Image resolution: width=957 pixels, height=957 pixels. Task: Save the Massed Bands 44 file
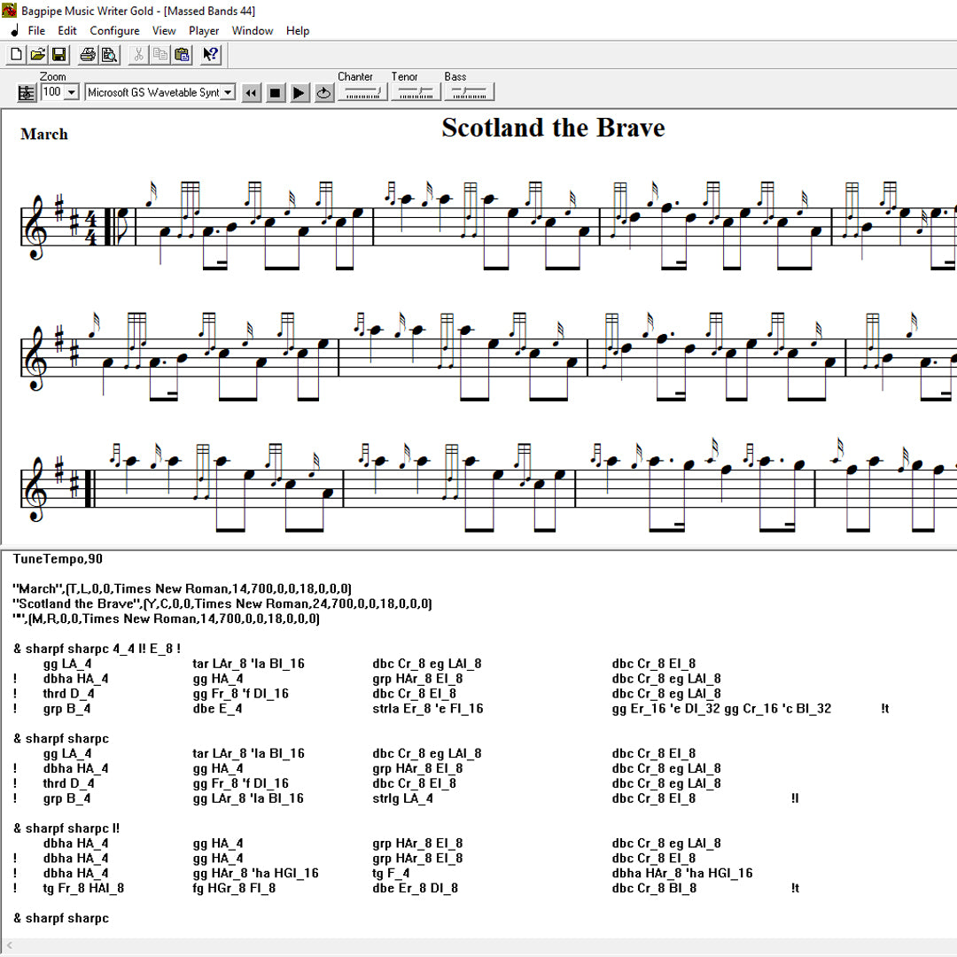click(58, 54)
